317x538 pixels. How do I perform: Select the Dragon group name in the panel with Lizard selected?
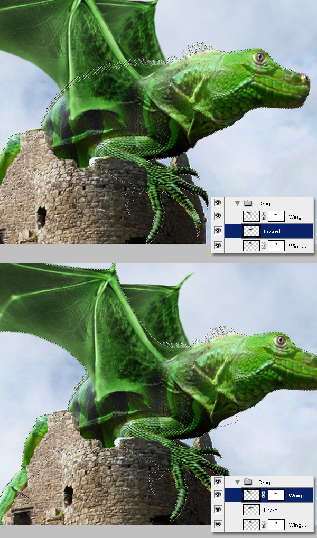click(x=267, y=203)
